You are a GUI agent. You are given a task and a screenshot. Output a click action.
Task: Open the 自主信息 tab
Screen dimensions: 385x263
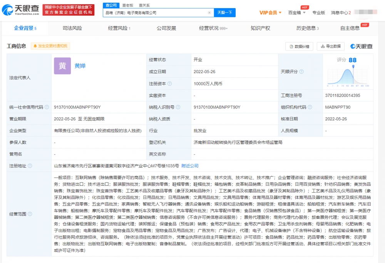[x=350, y=28]
